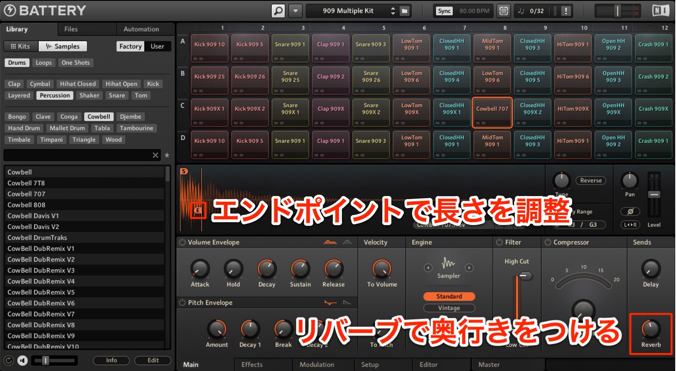Click the Tune knob
This screenshot has height=371, width=676.
561,181
